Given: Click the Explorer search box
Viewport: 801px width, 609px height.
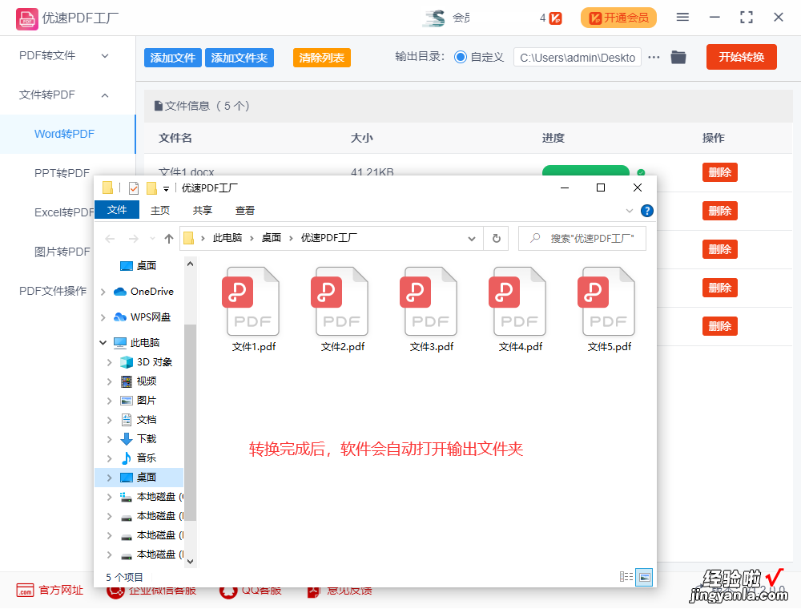Looking at the screenshot, I should tap(582, 238).
